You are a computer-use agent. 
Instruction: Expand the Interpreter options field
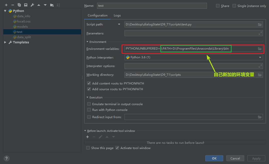point(260,66)
